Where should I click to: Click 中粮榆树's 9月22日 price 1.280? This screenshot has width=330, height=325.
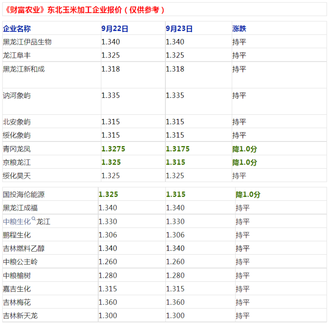point(108,276)
